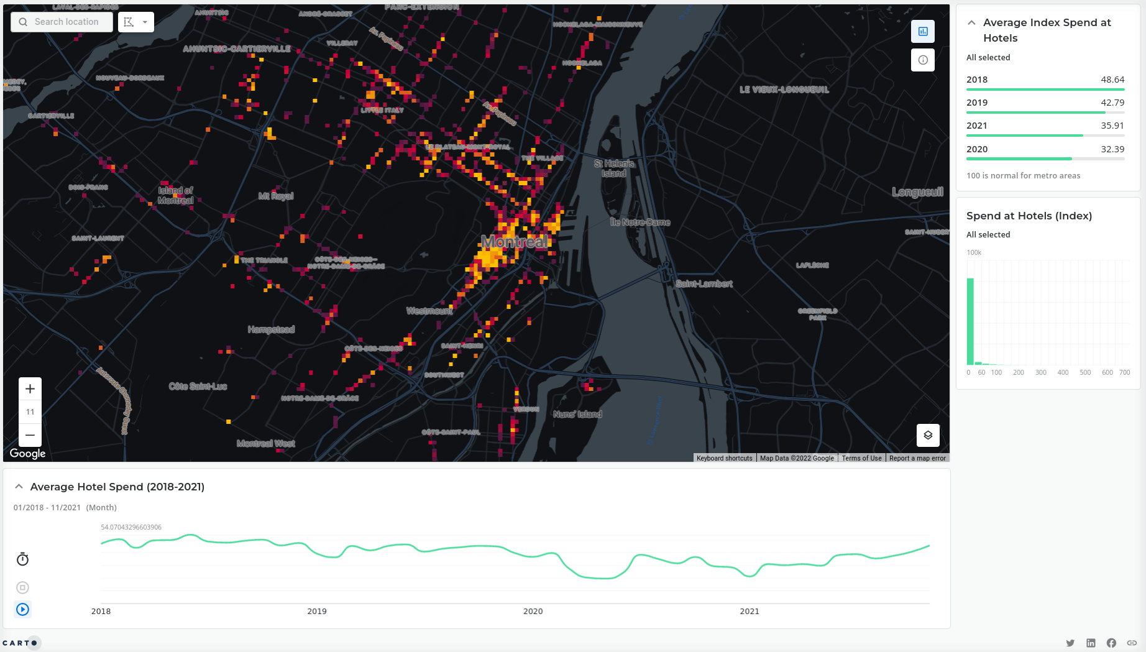Share via the Twitter icon
The height and width of the screenshot is (652, 1146).
pos(1070,643)
